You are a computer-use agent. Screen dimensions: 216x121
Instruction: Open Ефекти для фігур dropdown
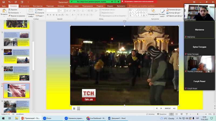pos(174,16)
